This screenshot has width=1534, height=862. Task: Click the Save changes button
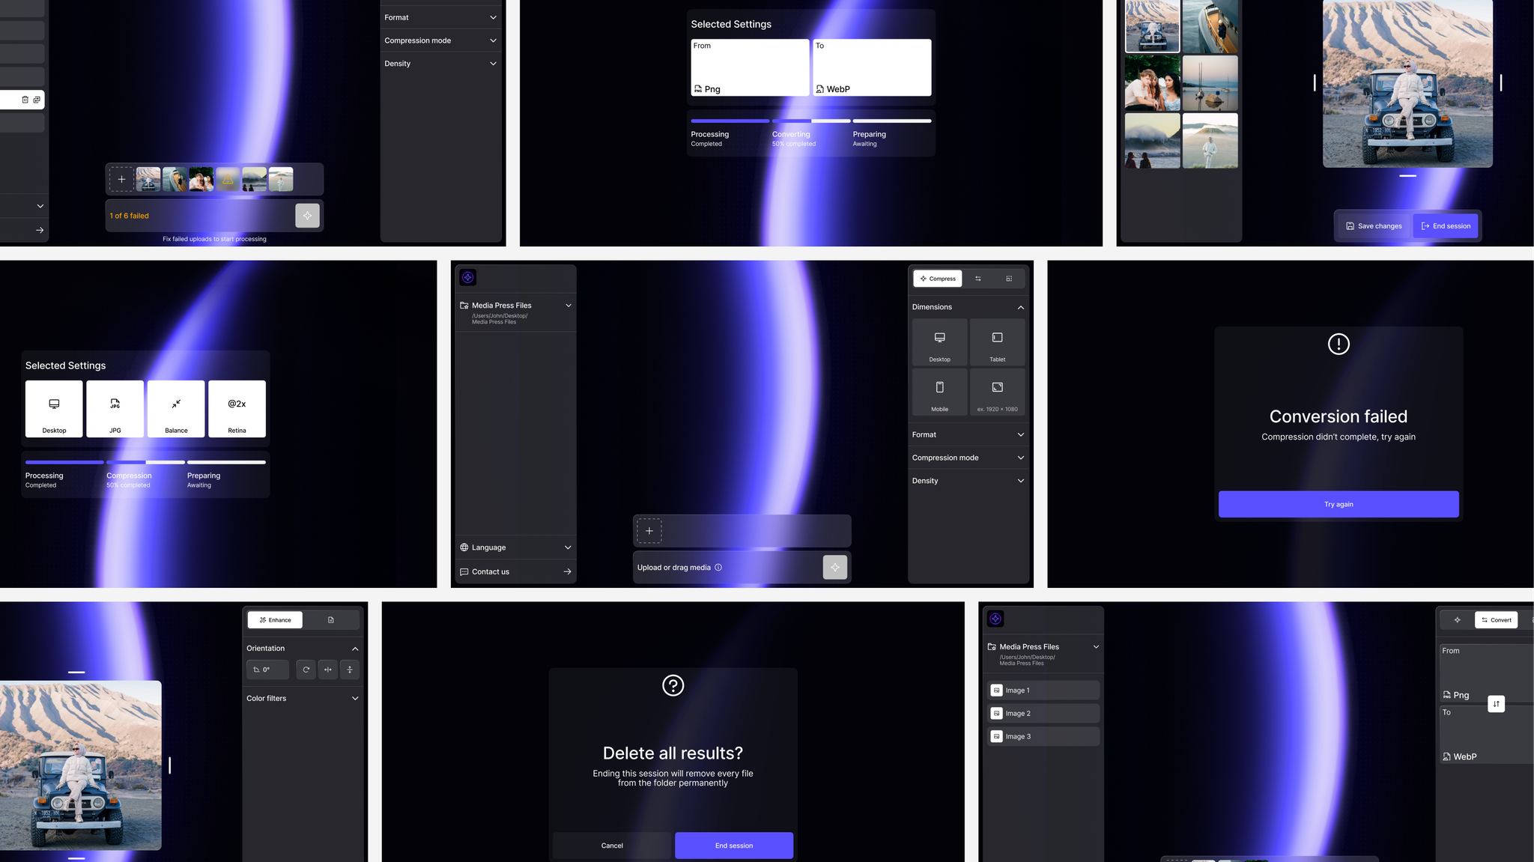[1374, 226]
